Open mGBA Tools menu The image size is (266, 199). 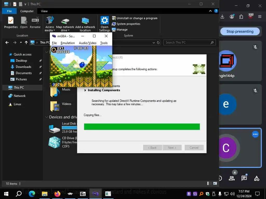(104, 43)
